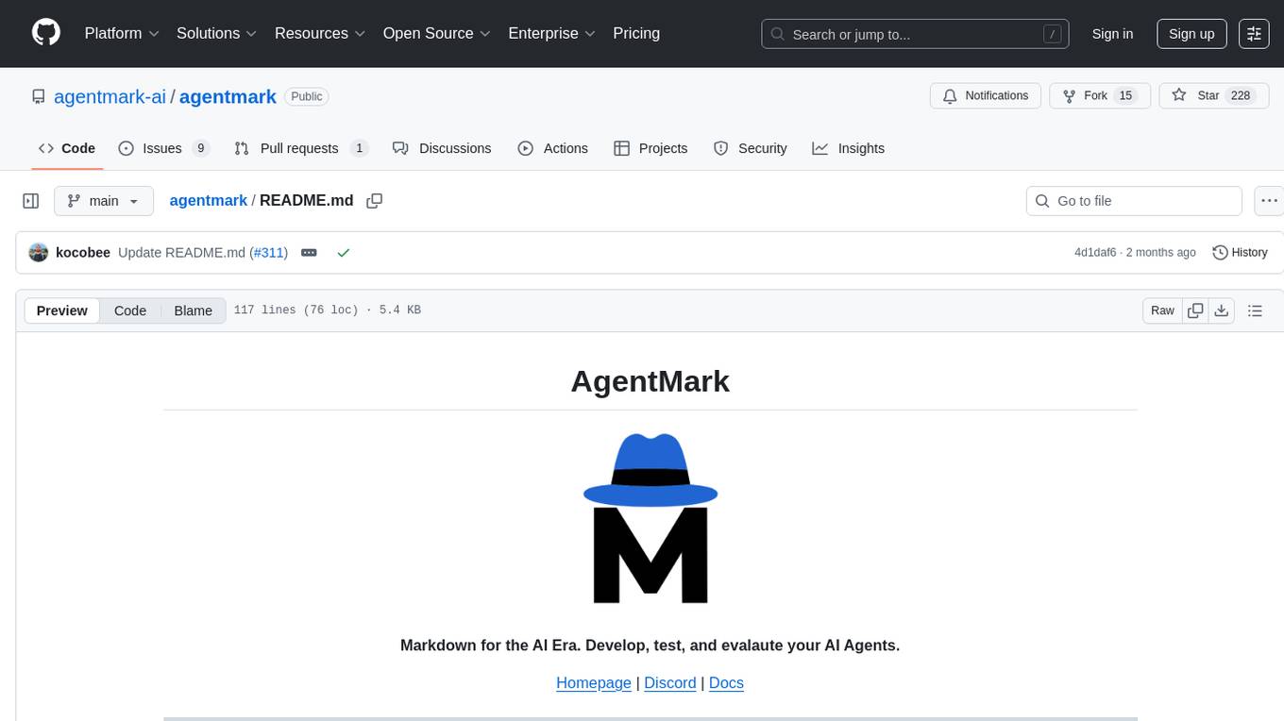The image size is (1284, 721).
Task: Expand the Solutions menu
Action: [217, 33]
